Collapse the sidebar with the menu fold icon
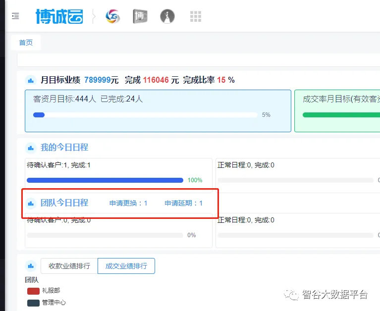 pos(15,16)
